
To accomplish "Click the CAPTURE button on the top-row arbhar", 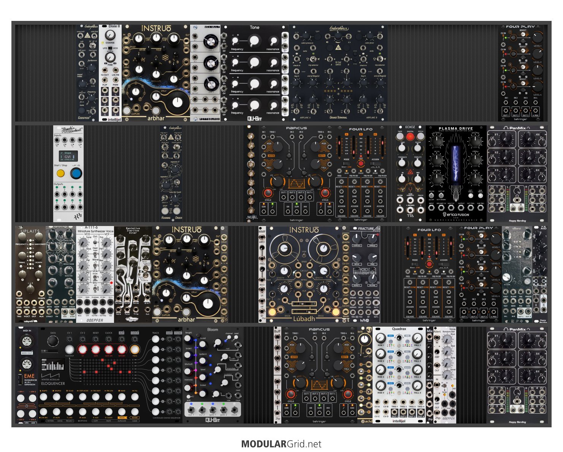I will 127,111.
